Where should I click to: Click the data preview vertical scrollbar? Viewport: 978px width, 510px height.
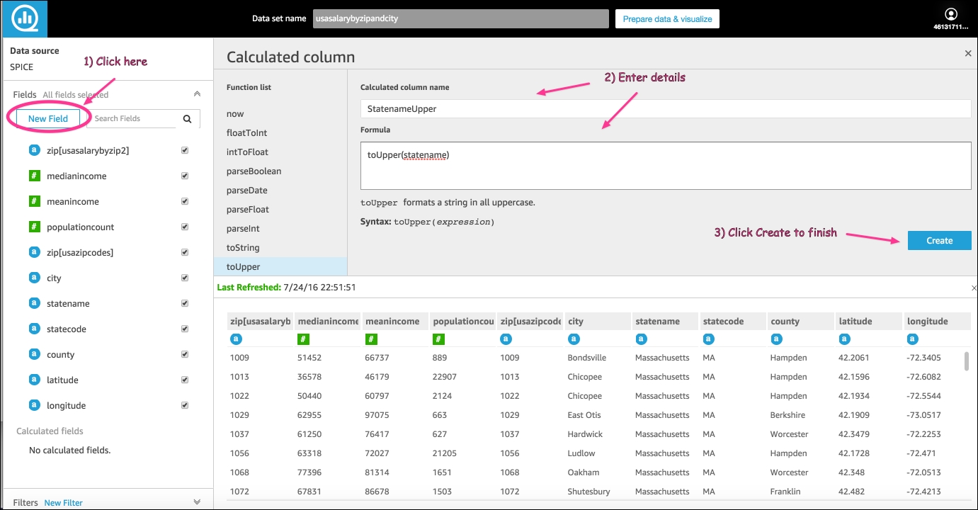click(966, 361)
